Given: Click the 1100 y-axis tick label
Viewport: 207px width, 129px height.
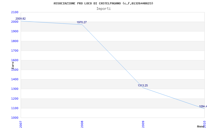Looking at the screenshot, I should [x=15, y=108].
